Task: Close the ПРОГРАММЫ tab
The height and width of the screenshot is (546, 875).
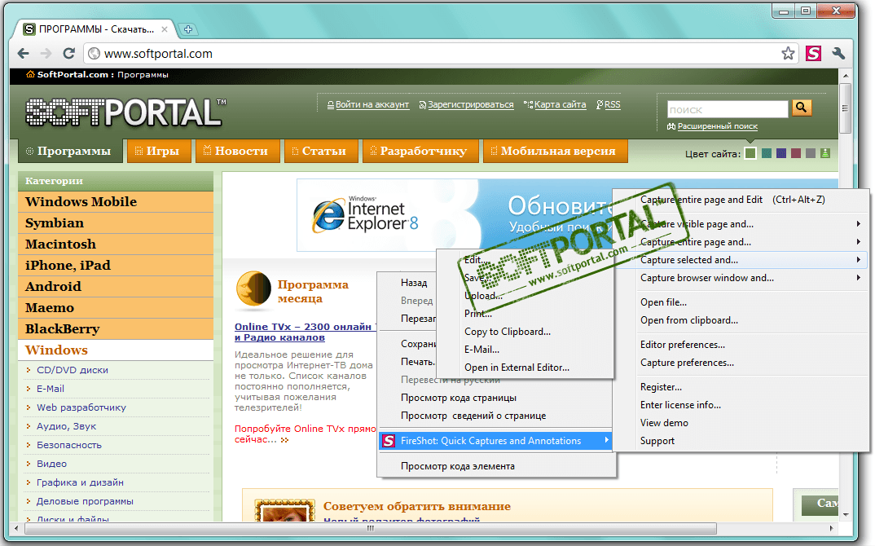Action: (164, 29)
